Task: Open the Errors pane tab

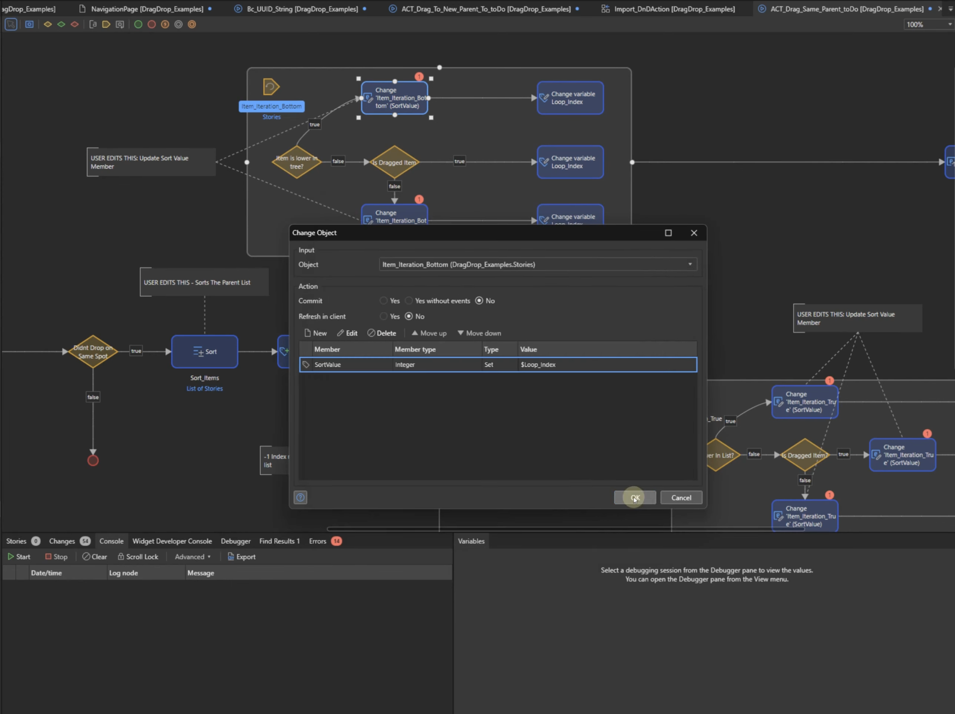Action: coord(325,541)
